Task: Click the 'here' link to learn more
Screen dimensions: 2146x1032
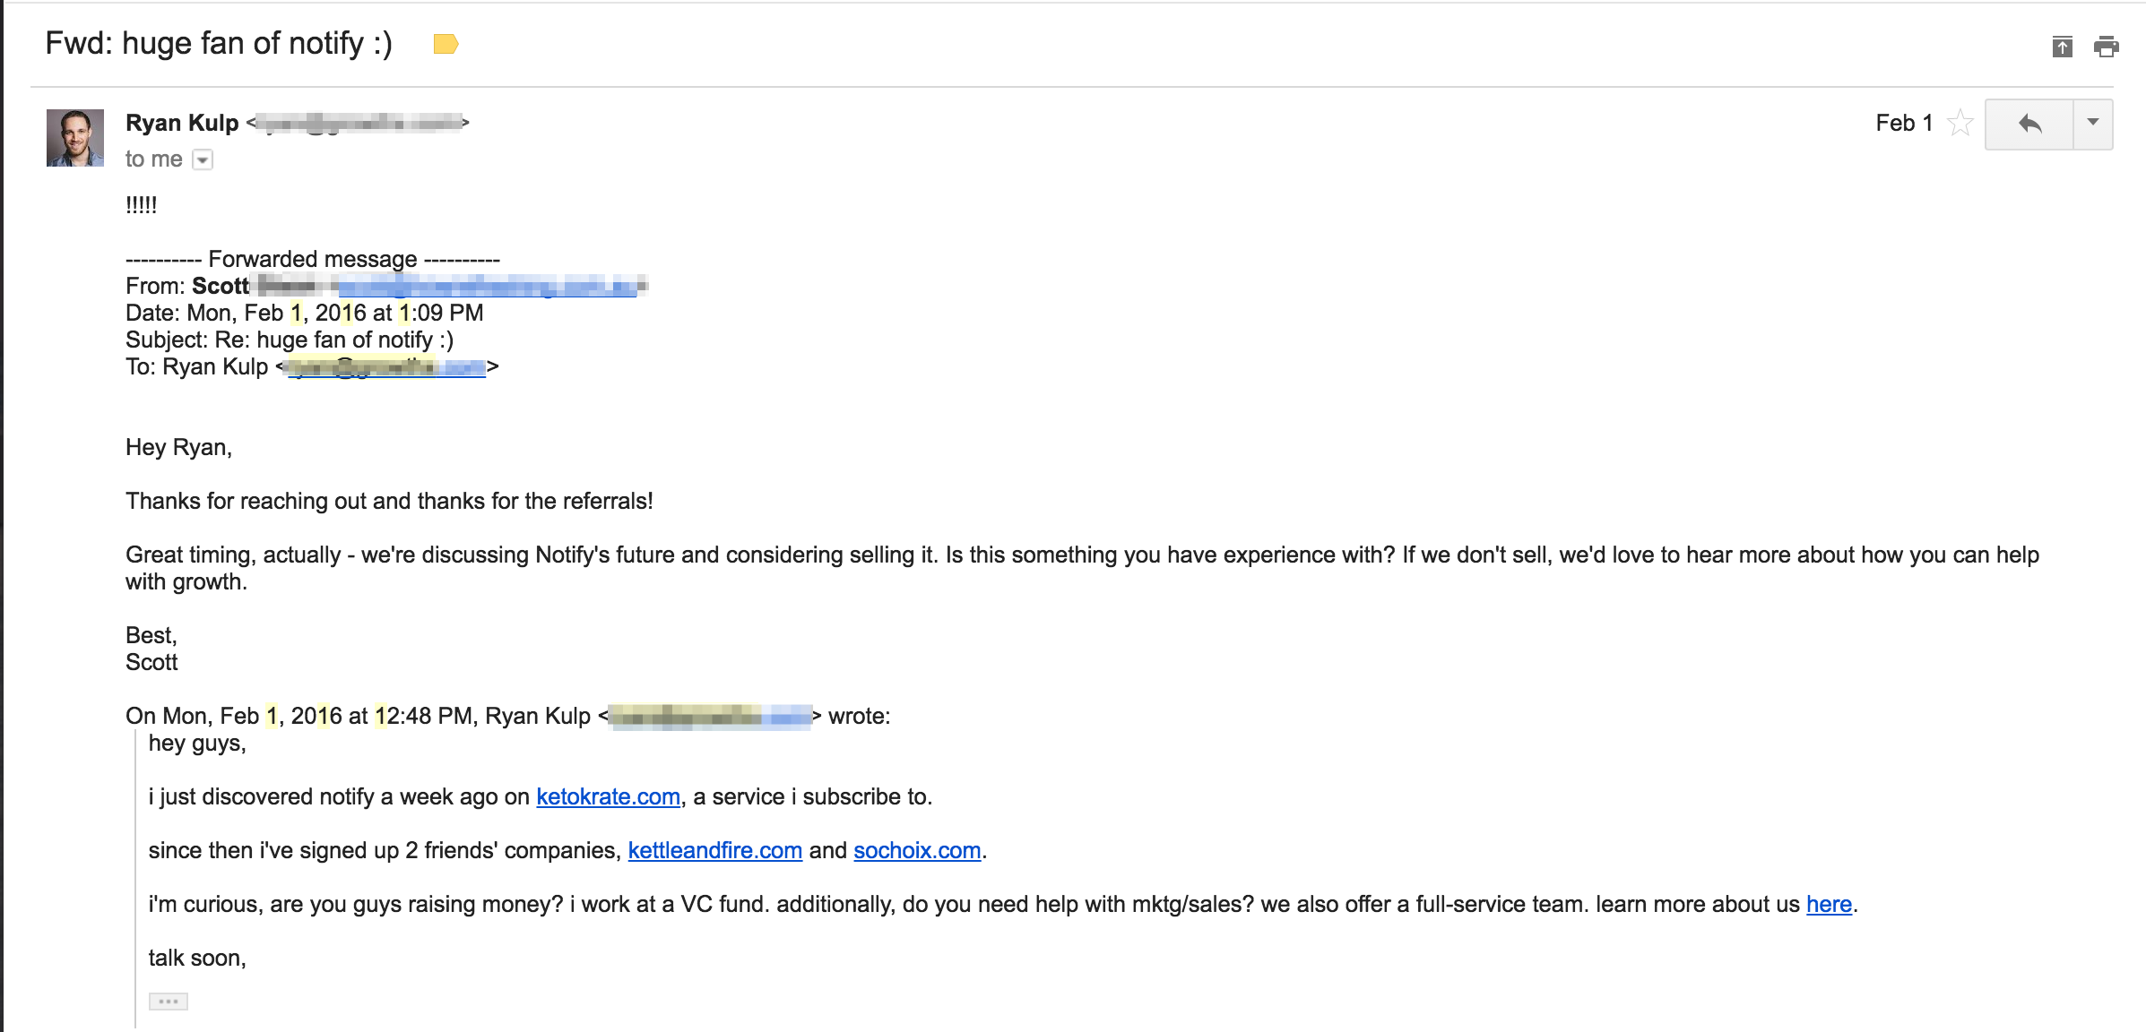Action: click(x=1829, y=904)
